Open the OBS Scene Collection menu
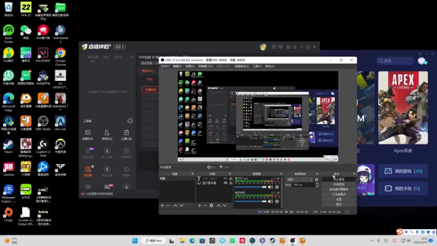The width and height of the screenshot is (437, 246). tap(241, 66)
